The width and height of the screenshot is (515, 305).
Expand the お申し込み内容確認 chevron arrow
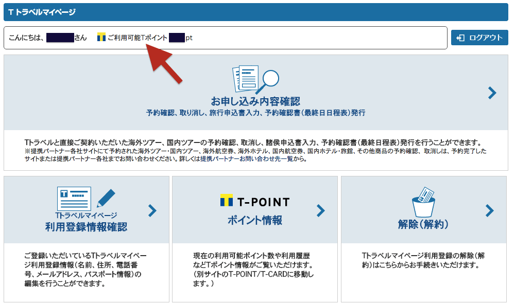pos(492,93)
